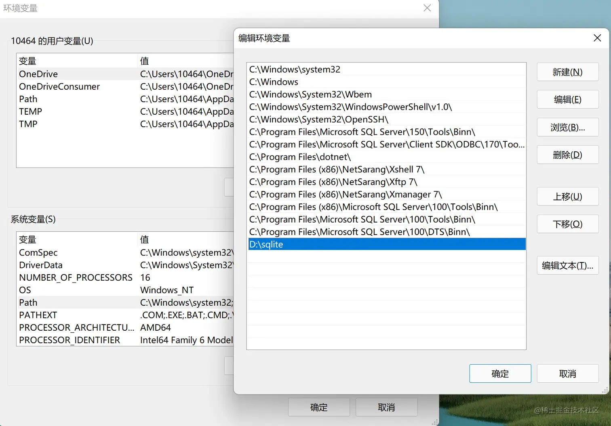Open 编辑文本(T)... text editor
This screenshot has width=611, height=426.
click(567, 266)
